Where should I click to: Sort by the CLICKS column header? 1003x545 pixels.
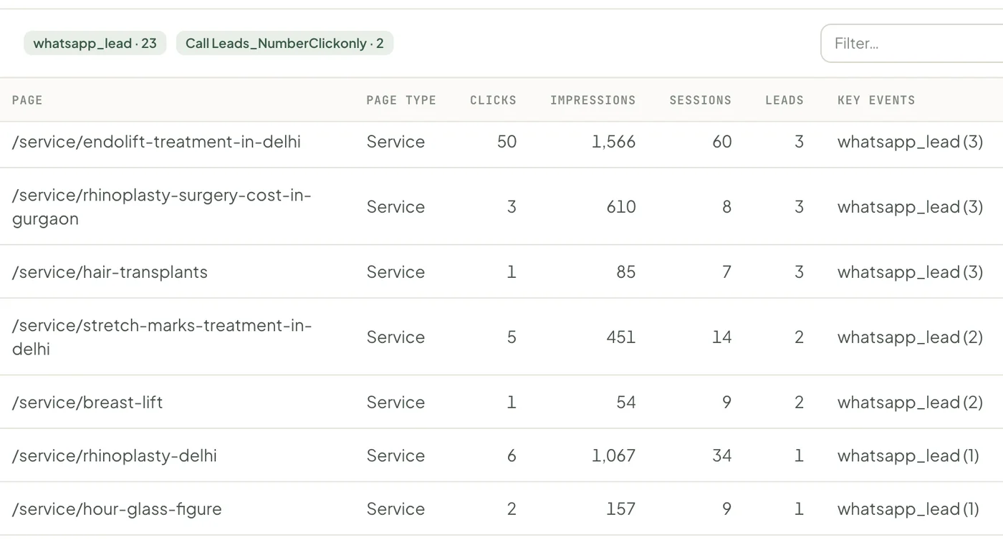(493, 100)
